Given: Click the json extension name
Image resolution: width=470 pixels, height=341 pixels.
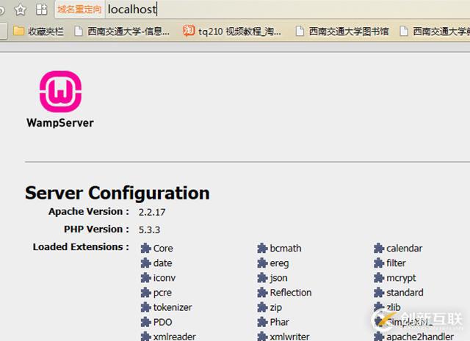Looking at the screenshot, I should pyautogui.click(x=279, y=278).
